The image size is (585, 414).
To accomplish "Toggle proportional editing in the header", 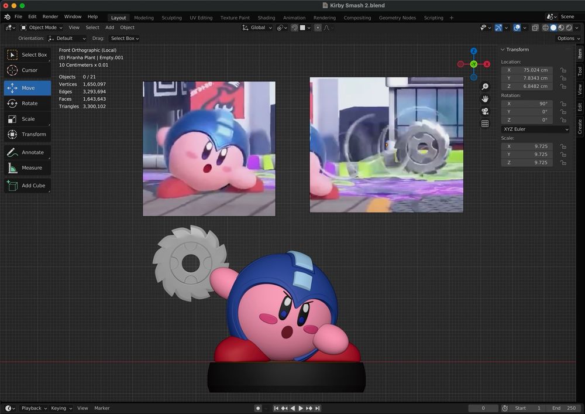I will (x=318, y=28).
